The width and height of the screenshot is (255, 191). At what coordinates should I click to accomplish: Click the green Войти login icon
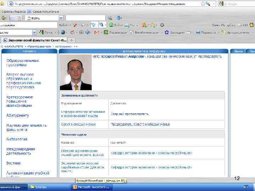(x=111, y=25)
